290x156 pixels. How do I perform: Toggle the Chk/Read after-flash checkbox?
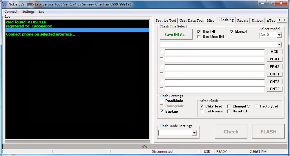[202, 106]
